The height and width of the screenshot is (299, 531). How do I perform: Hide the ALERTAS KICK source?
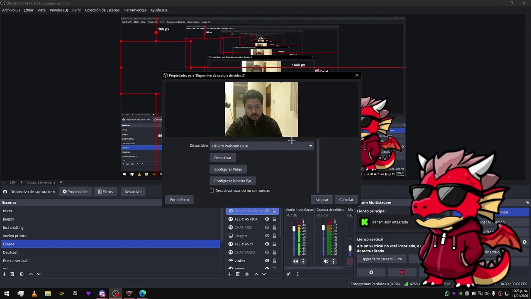tap(267, 219)
